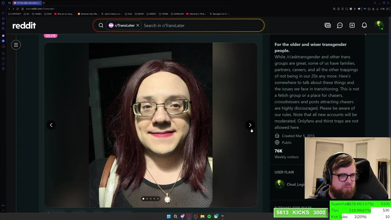This screenshot has width=391, height=220.
Task: Open the GAMES bookmarks folder
Action: [37, 14]
